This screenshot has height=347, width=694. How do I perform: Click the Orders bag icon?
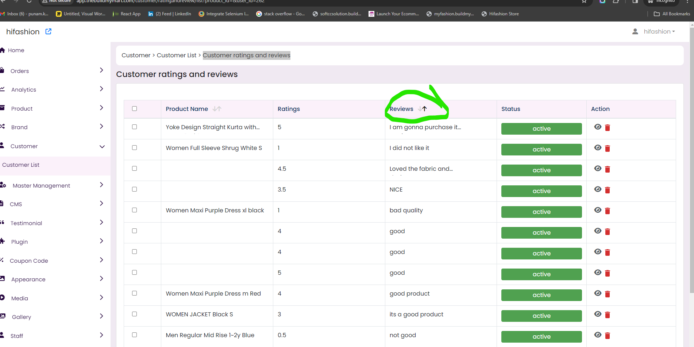tap(2, 70)
